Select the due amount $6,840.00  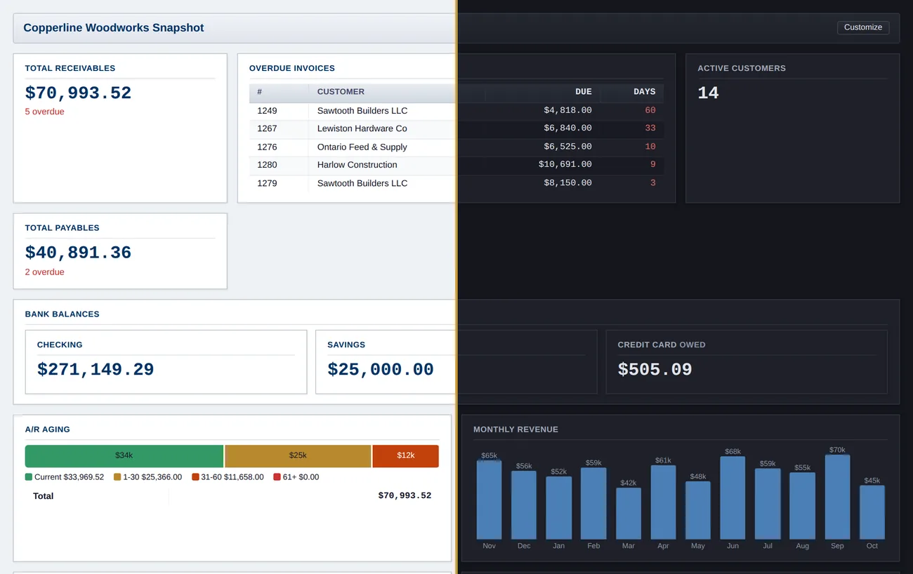(x=567, y=128)
